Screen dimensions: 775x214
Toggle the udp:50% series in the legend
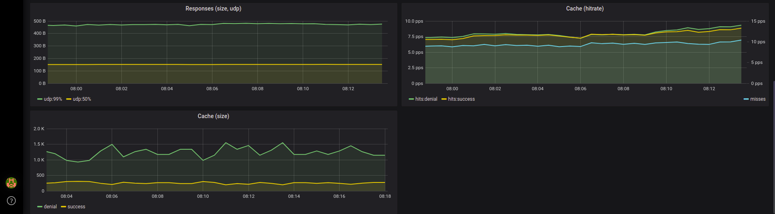(x=82, y=99)
